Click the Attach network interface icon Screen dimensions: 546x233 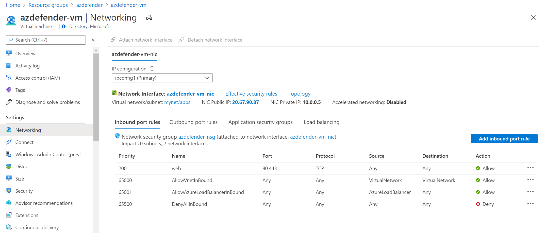113,40
